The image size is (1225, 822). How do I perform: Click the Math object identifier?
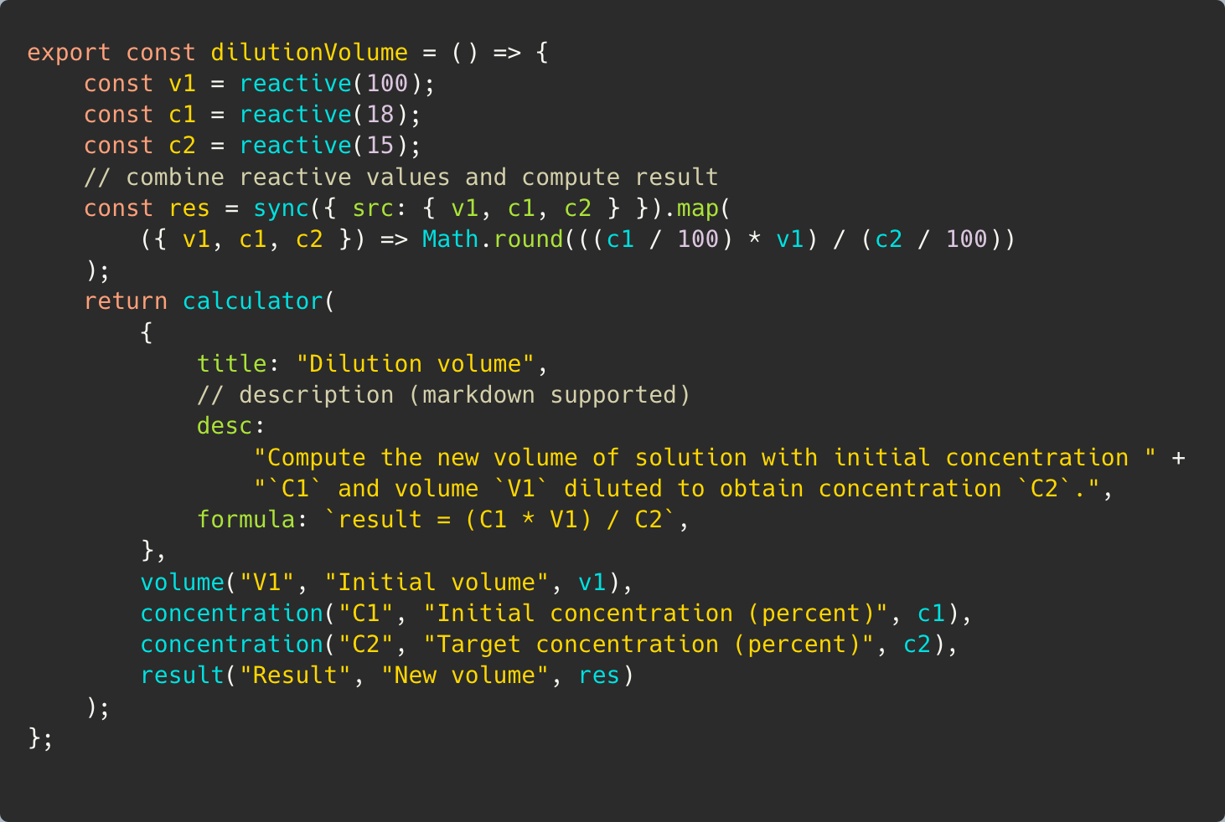(x=450, y=239)
